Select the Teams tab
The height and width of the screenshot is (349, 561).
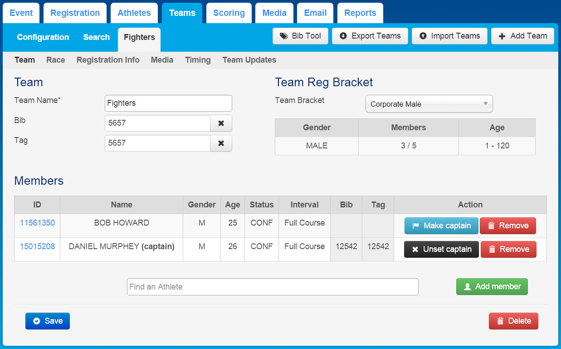click(x=182, y=13)
